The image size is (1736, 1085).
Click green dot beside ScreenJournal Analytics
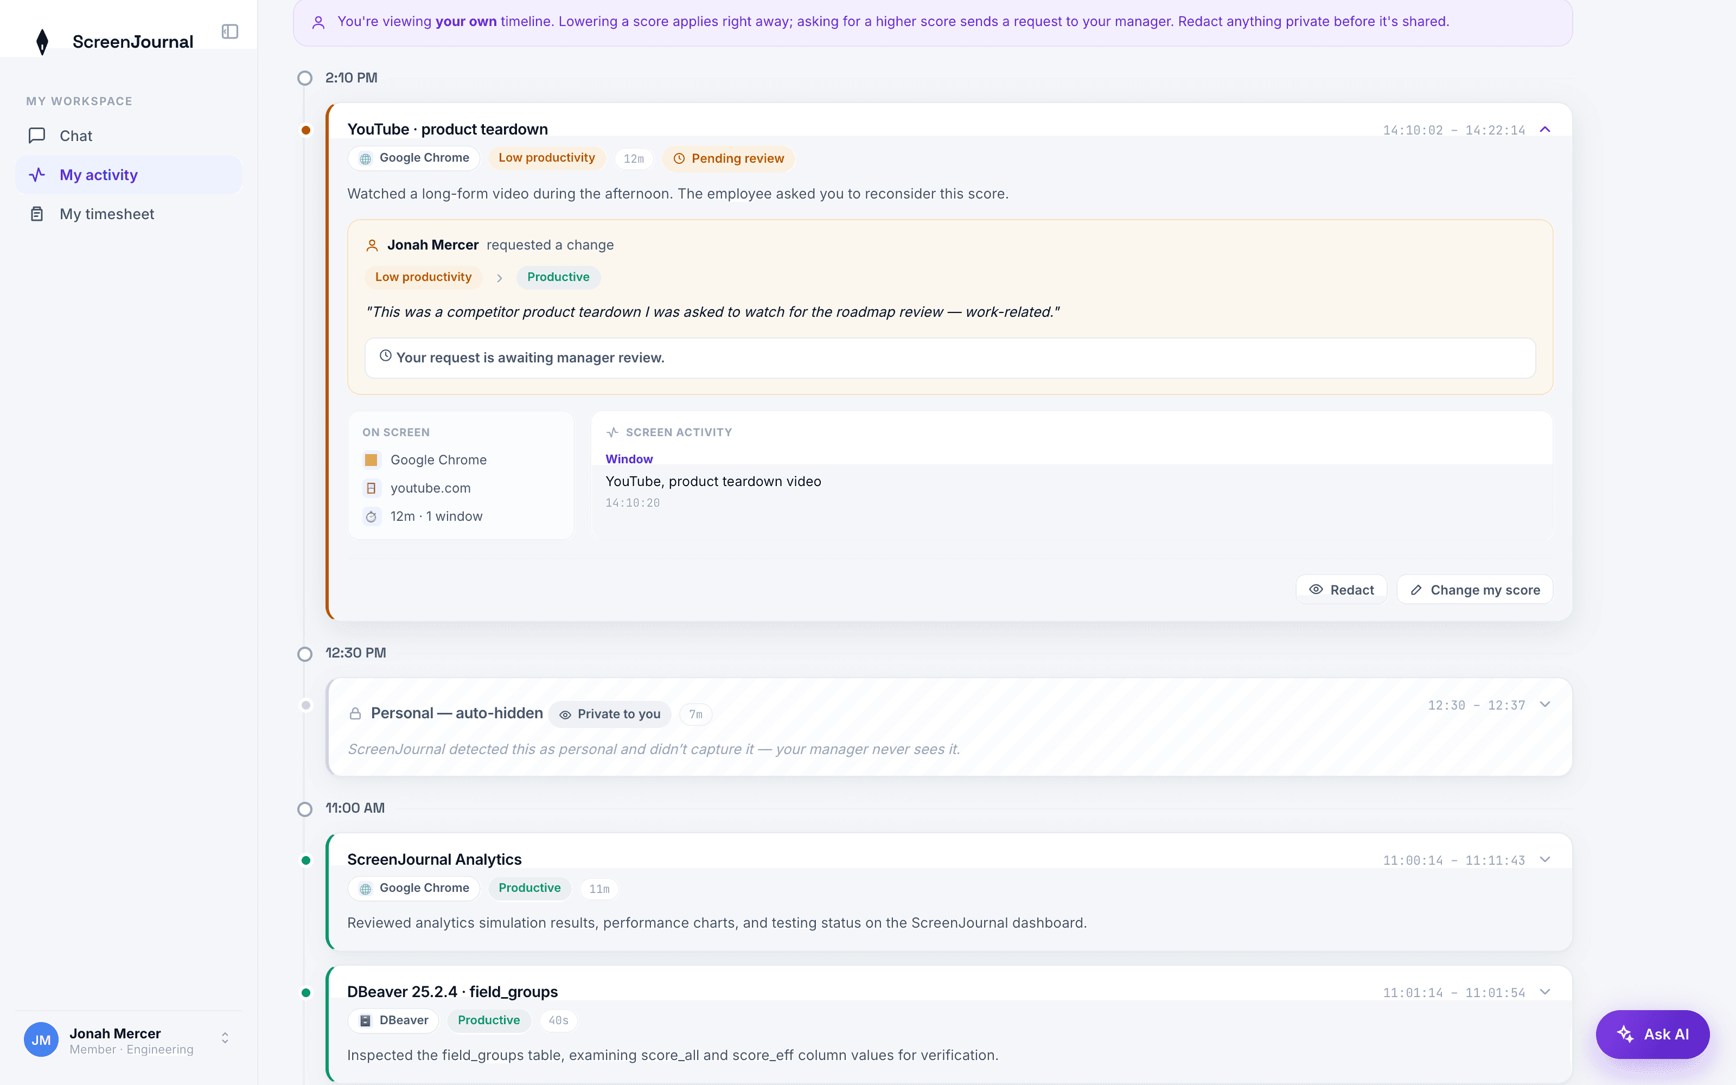click(307, 860)
